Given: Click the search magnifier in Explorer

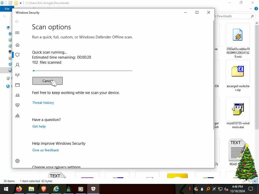Looking at the screenshot, I should [252, 16].
